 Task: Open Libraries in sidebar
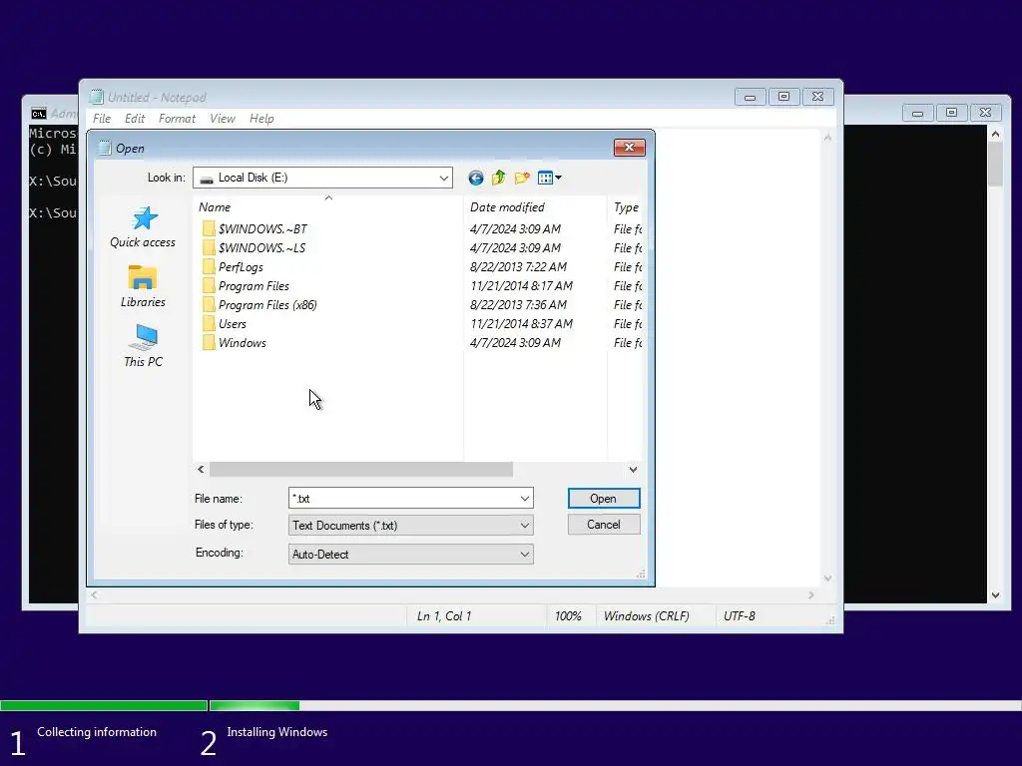tap(143, 286)
